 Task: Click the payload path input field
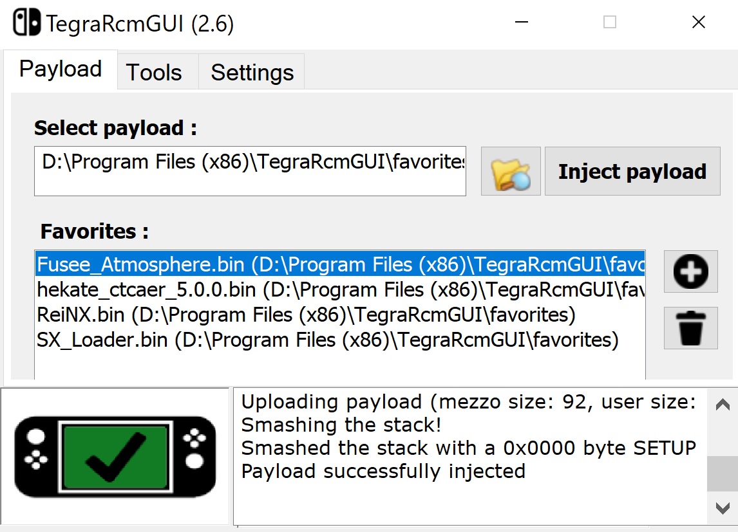(250, 171)
